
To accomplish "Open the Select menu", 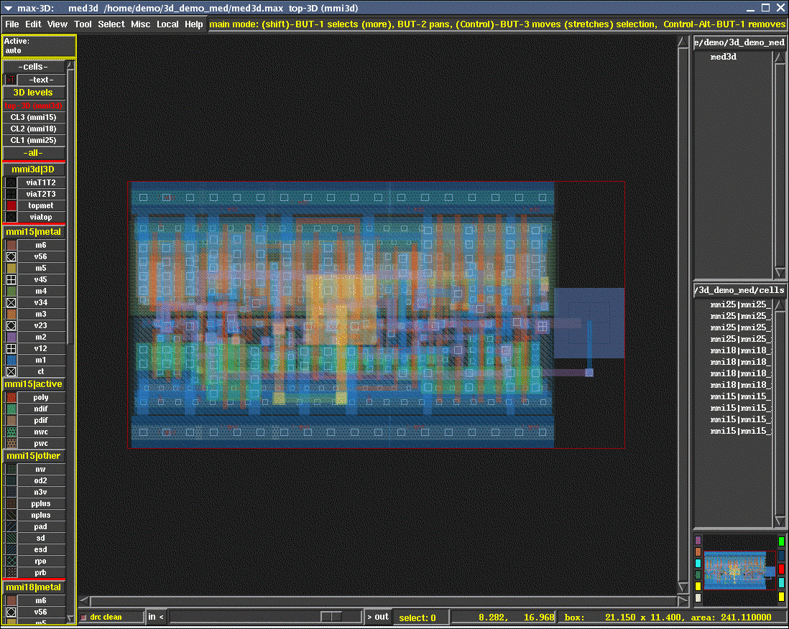I will (x=111, y=24).
